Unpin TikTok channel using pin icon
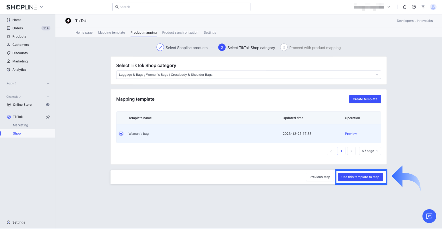Viewport: 442px width, 229px height. pyautogui.click(x=48, y=117)
